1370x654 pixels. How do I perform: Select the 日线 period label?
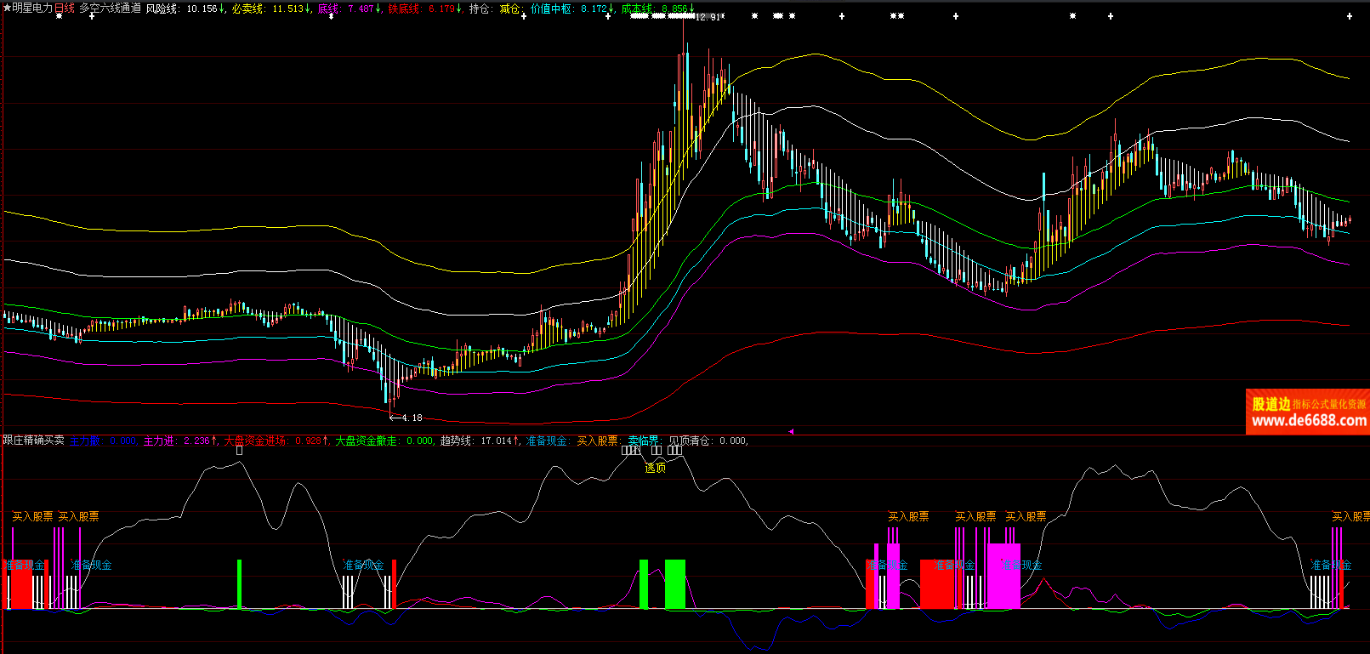click(65, 9)
